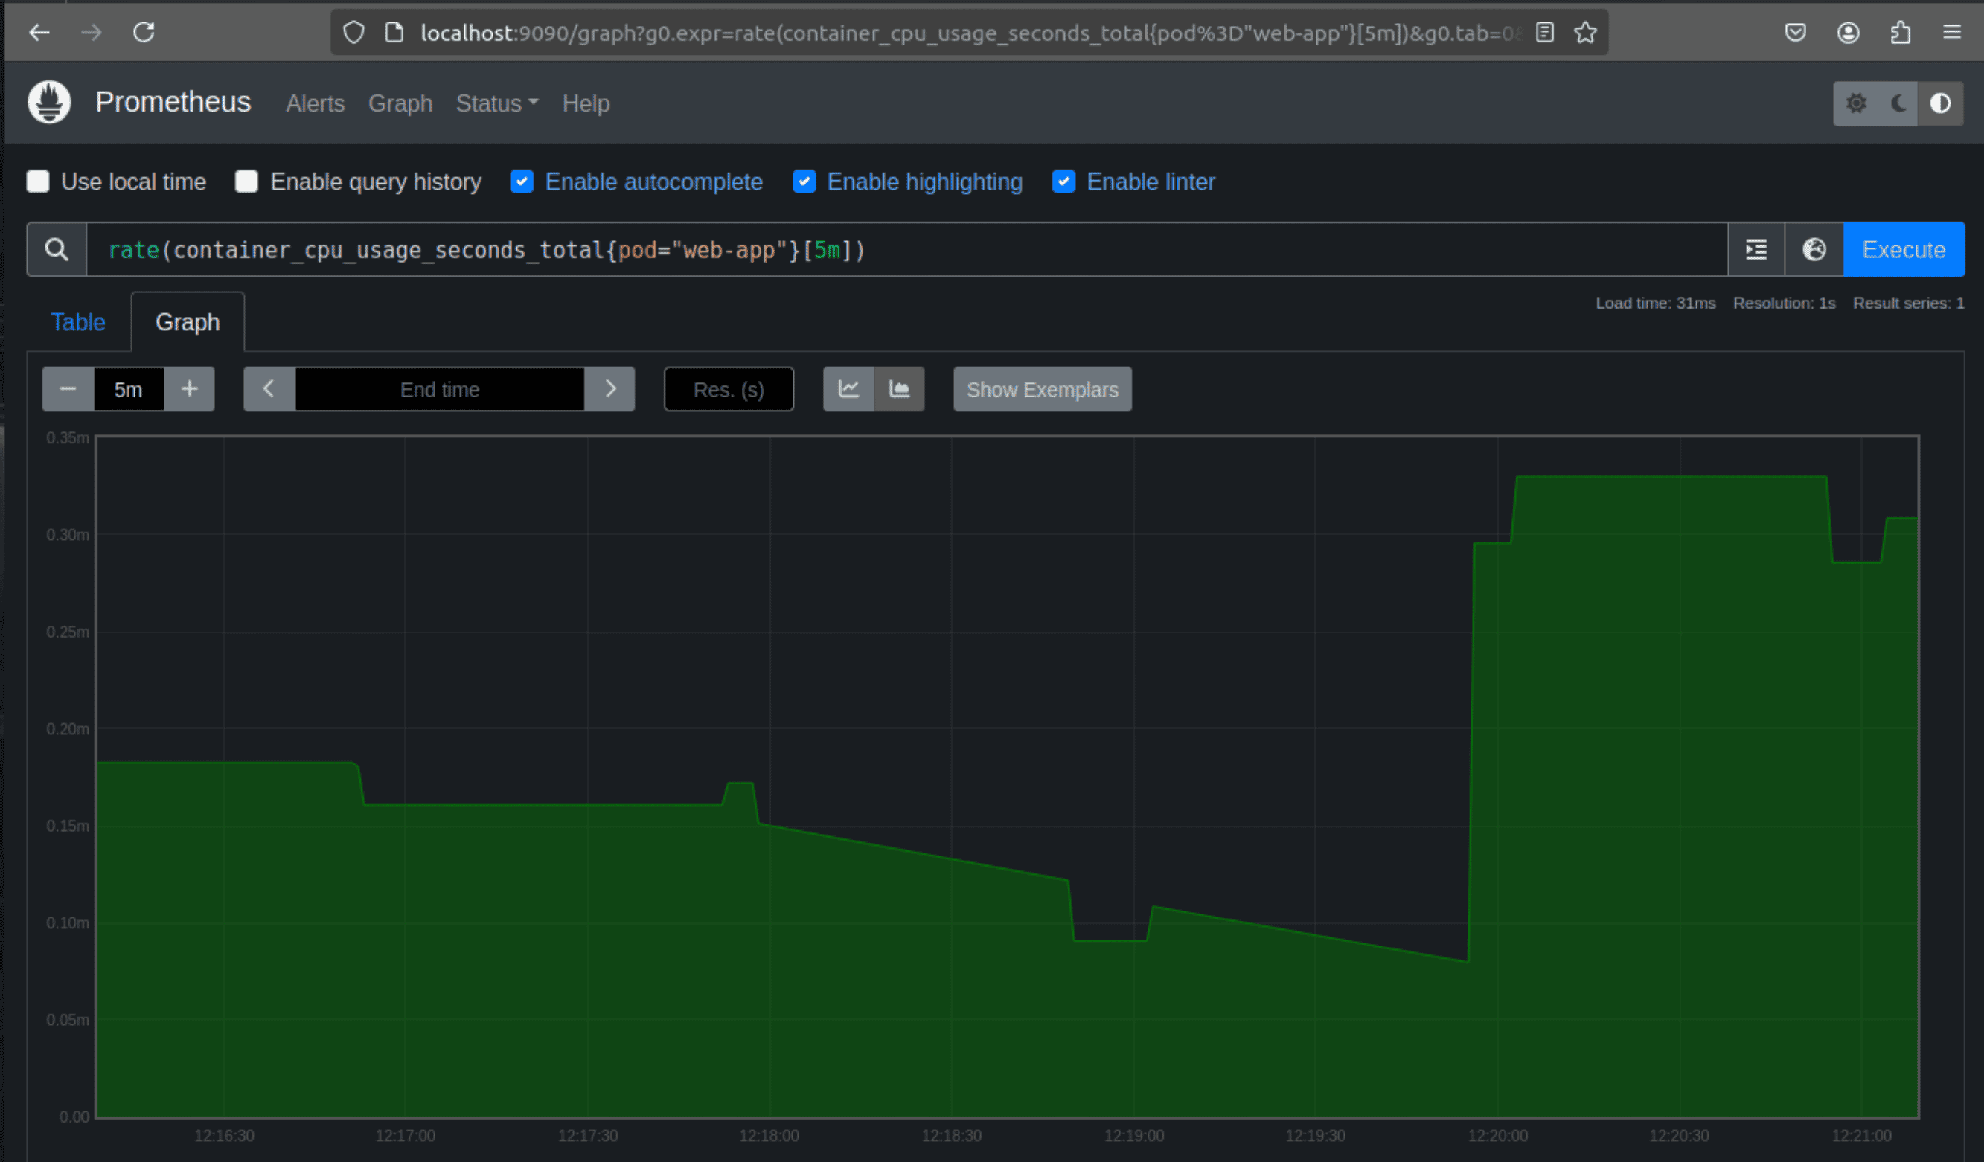Click the 0.10m y-axis label
This screenshot has width=1984, height=1162.
68,922
